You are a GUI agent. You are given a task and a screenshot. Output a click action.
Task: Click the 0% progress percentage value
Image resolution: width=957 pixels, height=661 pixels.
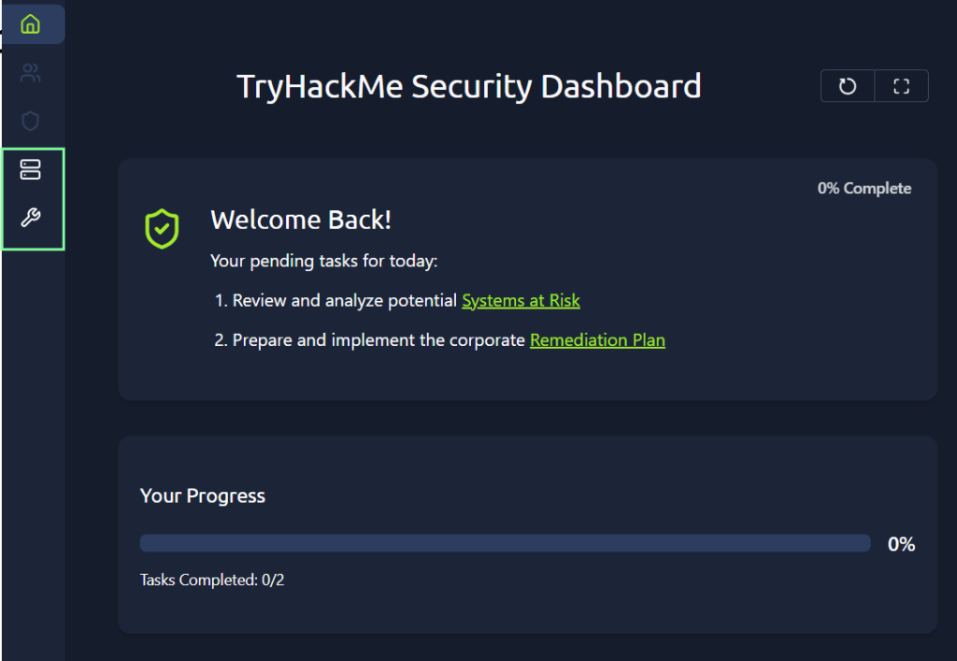click(x=901, y=544)
